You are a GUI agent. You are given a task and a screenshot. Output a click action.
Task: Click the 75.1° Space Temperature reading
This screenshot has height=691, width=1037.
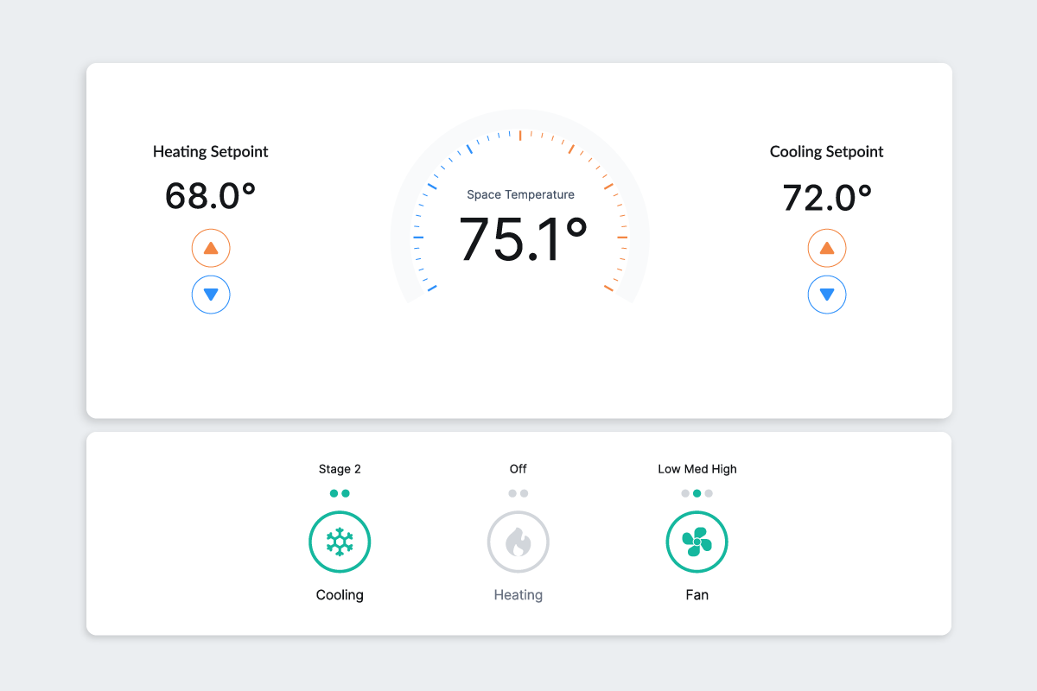(x=523, y=239)
